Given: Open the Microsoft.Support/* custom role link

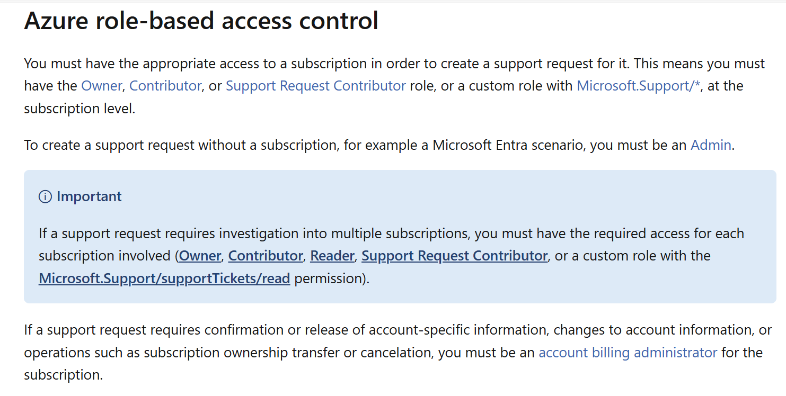Looking at the screenshot, I should [x=639, y=86].
